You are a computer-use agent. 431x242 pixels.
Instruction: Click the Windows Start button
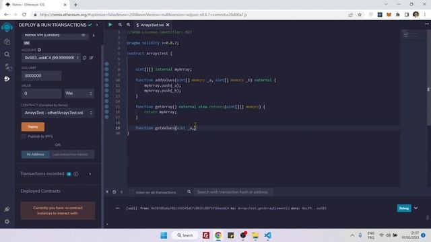164,235
